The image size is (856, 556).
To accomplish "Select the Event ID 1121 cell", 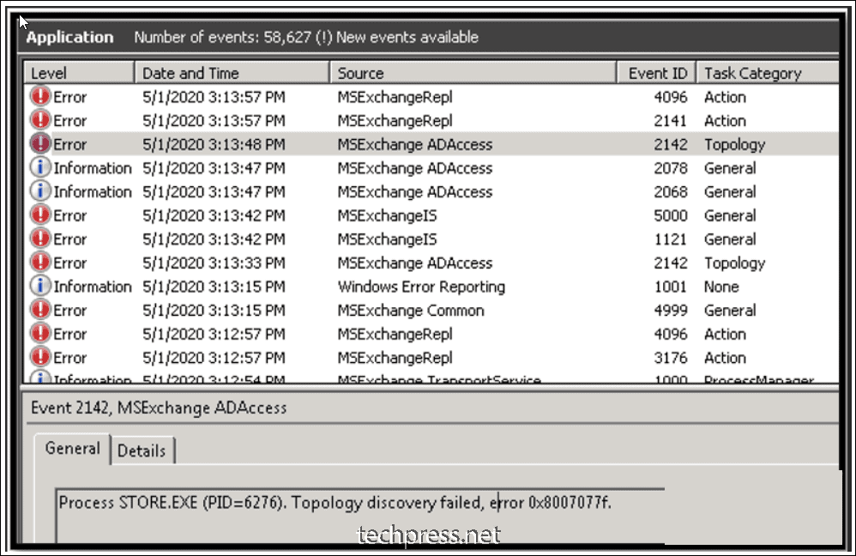I will pyautogui.click(x=671, y=239).
